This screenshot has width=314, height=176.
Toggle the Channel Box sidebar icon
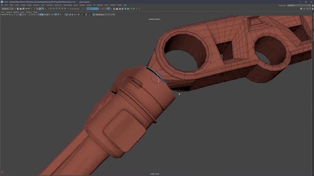coord(313,9)
